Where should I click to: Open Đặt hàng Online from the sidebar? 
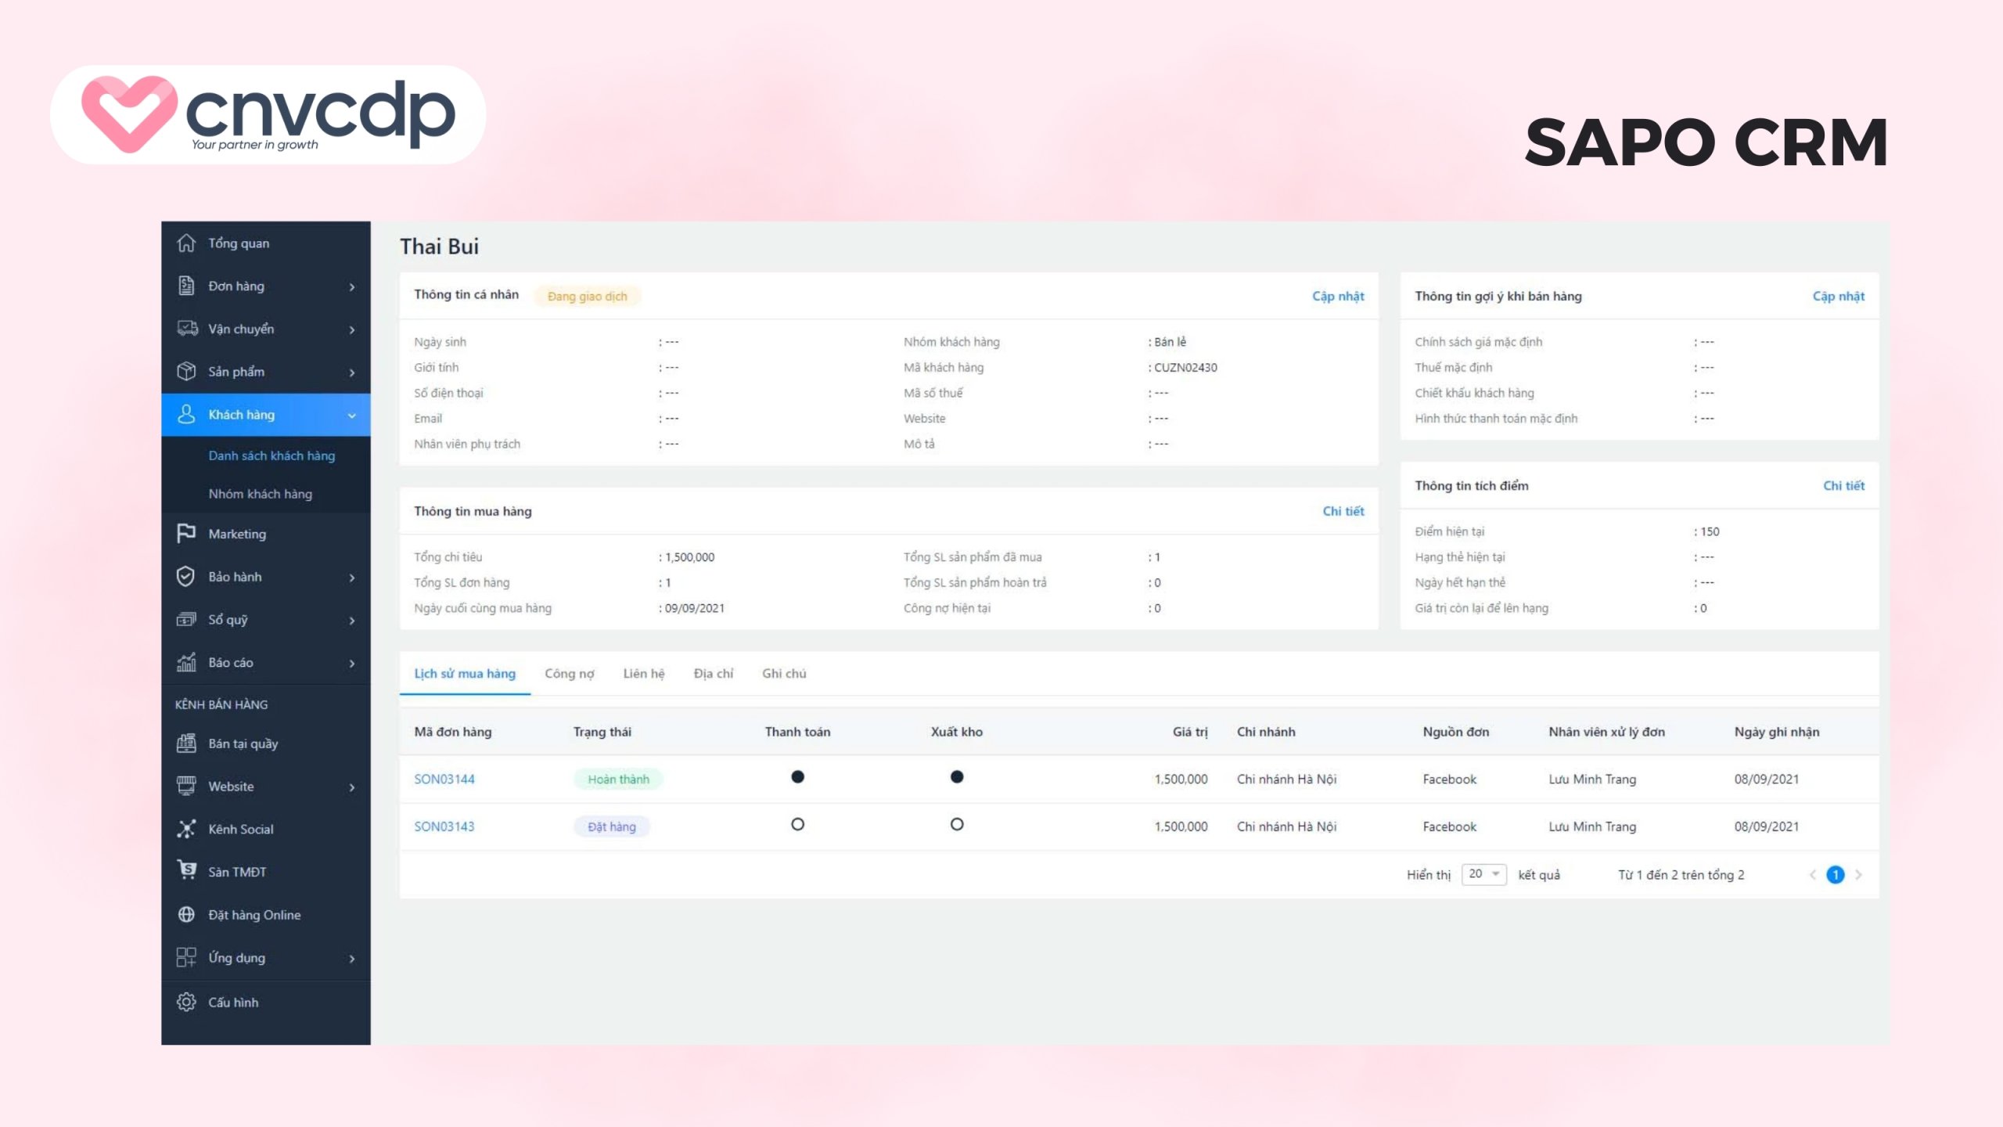tap(254, 914)
